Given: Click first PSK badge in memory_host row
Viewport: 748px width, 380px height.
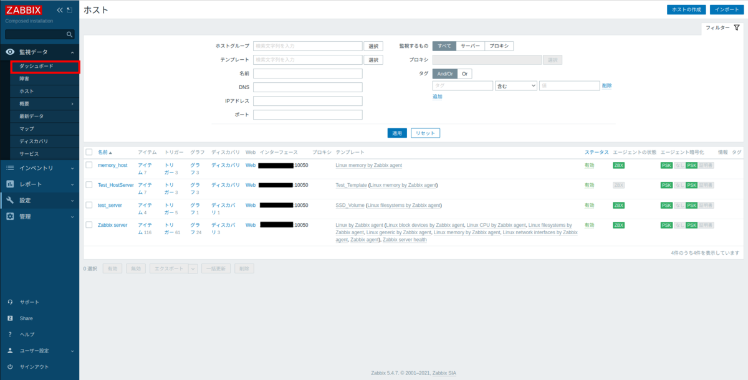Looking at the screenshot, I should pos(666,166).
